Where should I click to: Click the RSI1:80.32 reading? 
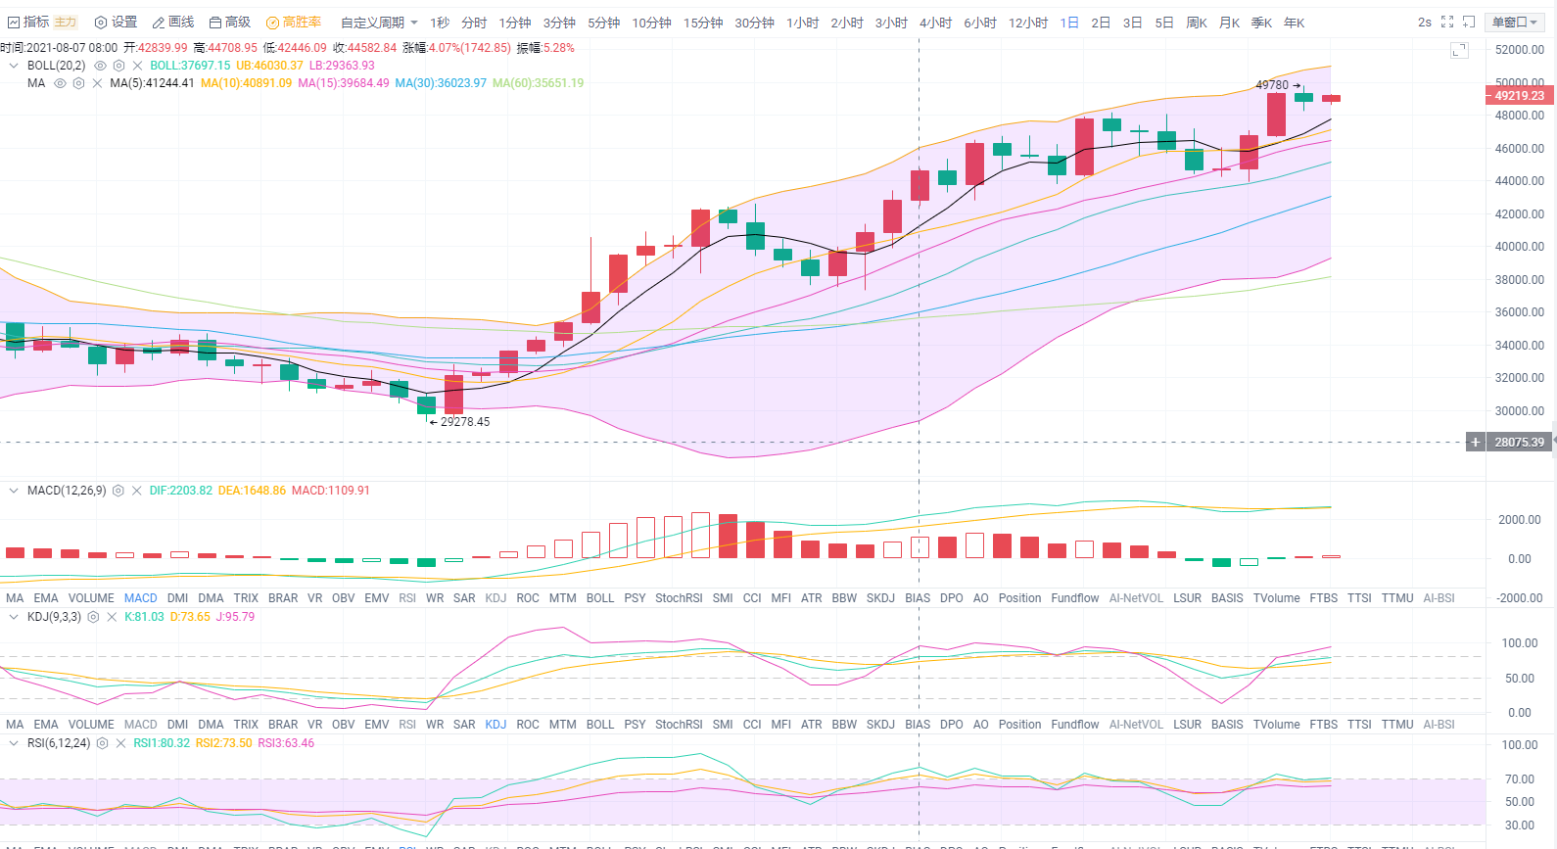pos(162,743)
